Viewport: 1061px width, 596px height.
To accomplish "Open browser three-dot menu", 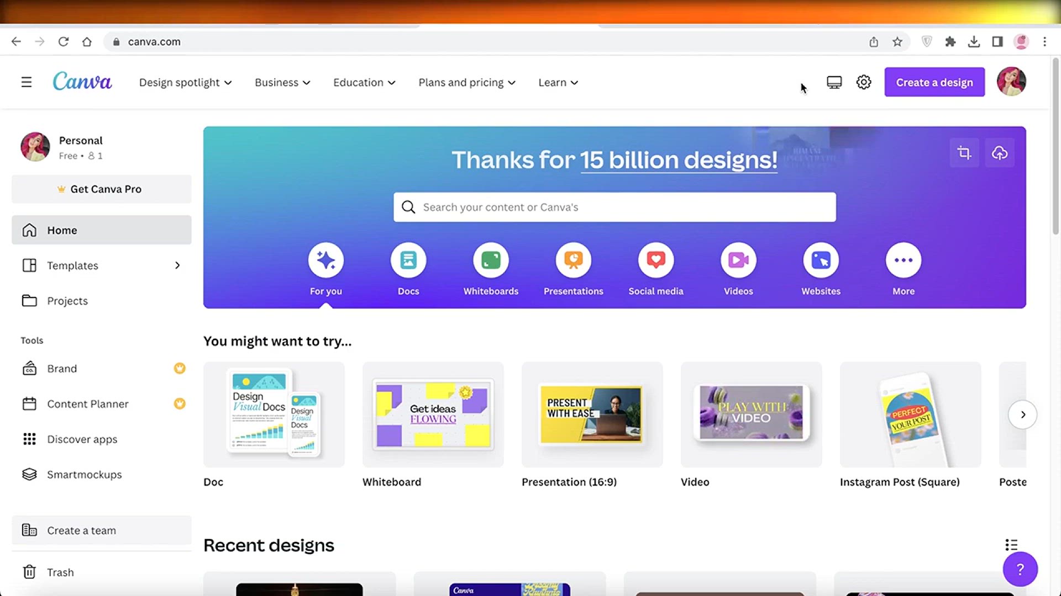I will click(x=1044, y=41).
